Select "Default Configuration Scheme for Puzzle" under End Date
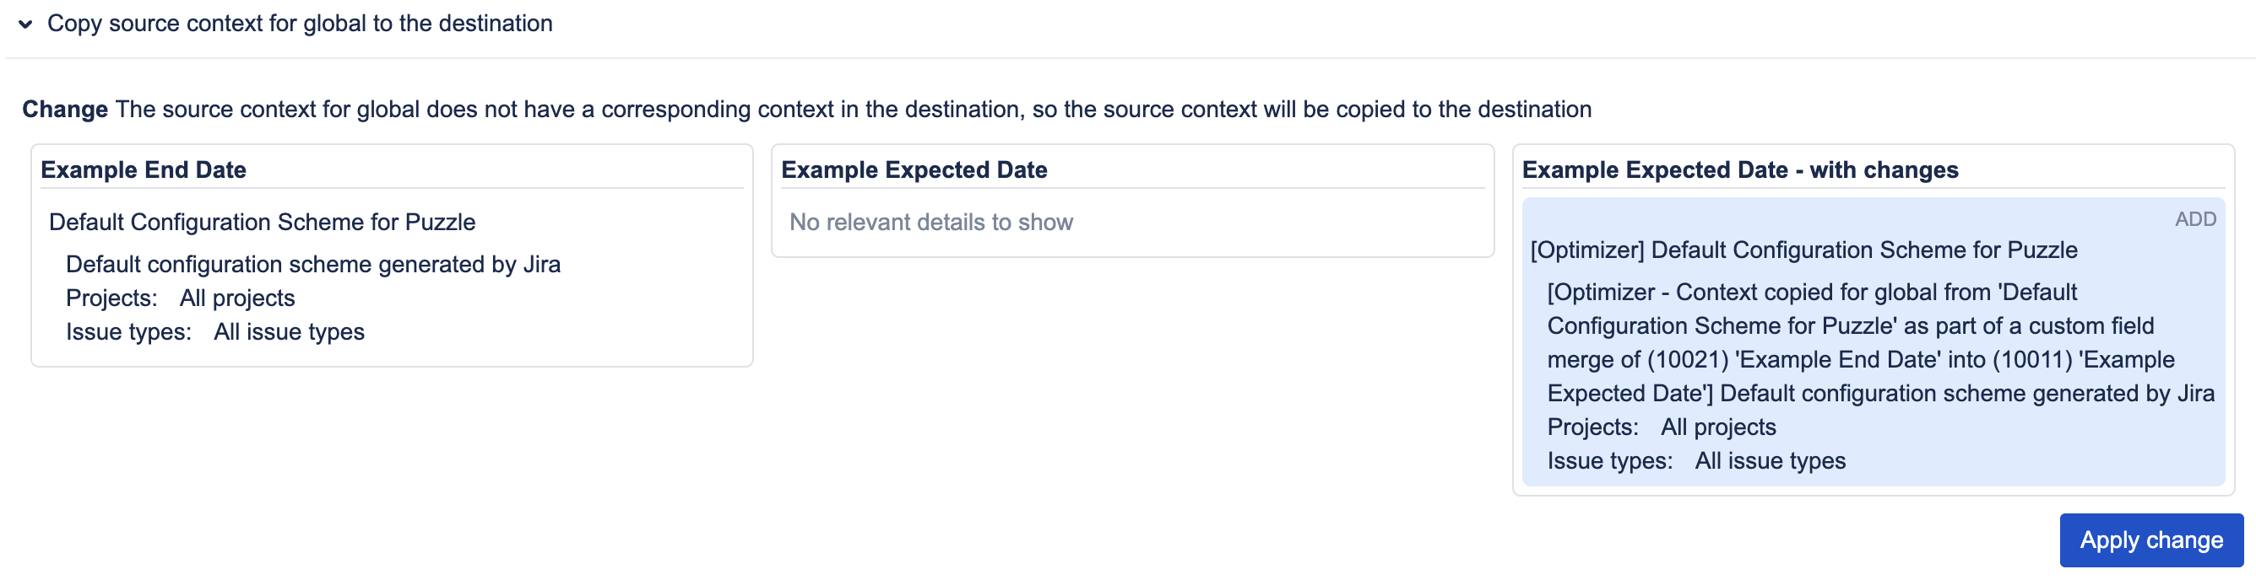The image size is (2256, 580). (x=262, y=223)
